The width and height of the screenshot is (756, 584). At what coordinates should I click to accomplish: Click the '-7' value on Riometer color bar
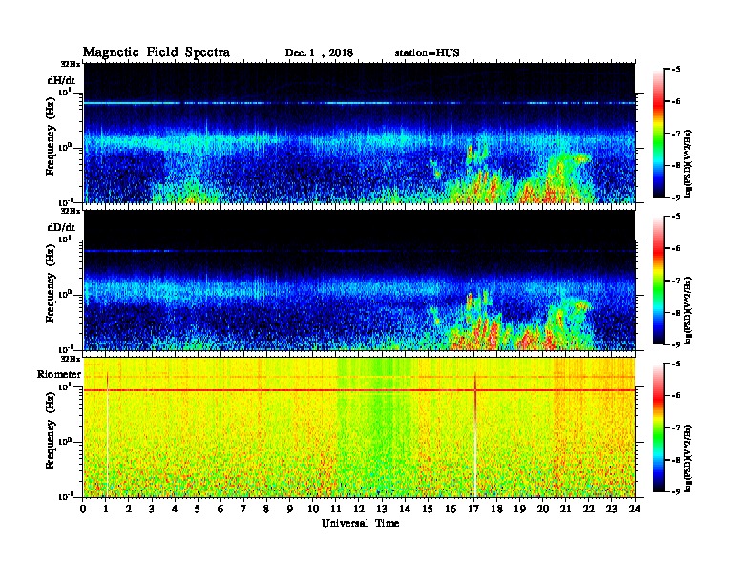point(676,428)
